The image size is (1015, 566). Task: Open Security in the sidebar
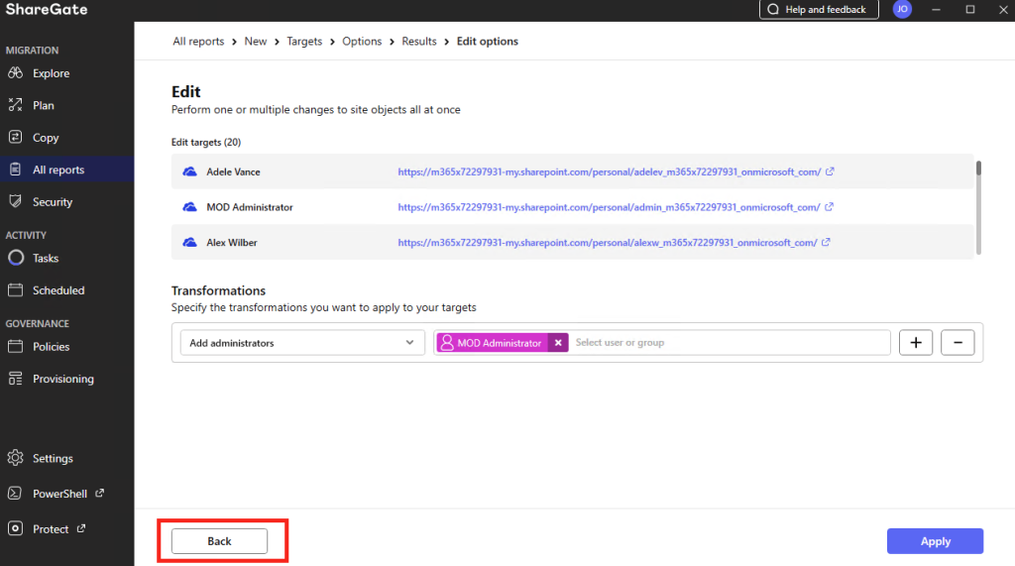pos(53,201)
